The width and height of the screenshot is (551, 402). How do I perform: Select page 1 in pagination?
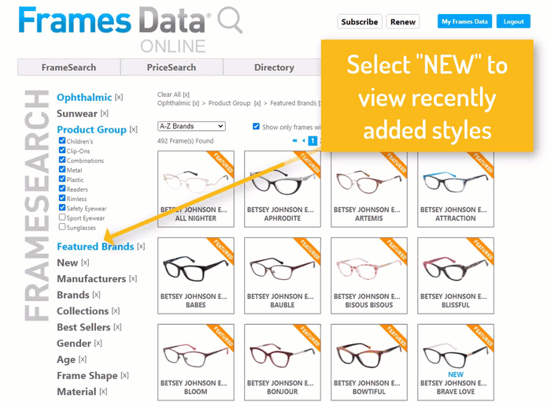click(x=312, y=141)
